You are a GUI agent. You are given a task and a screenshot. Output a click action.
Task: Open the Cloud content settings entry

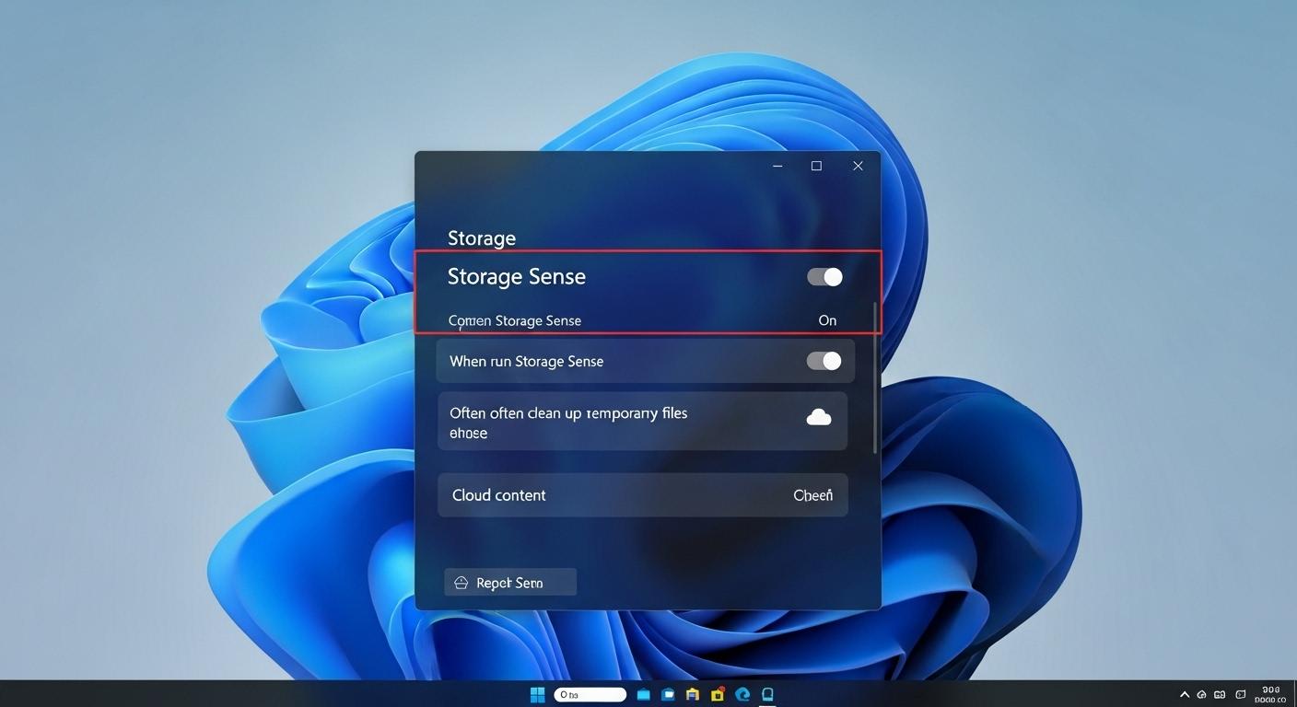click(642, 494)
